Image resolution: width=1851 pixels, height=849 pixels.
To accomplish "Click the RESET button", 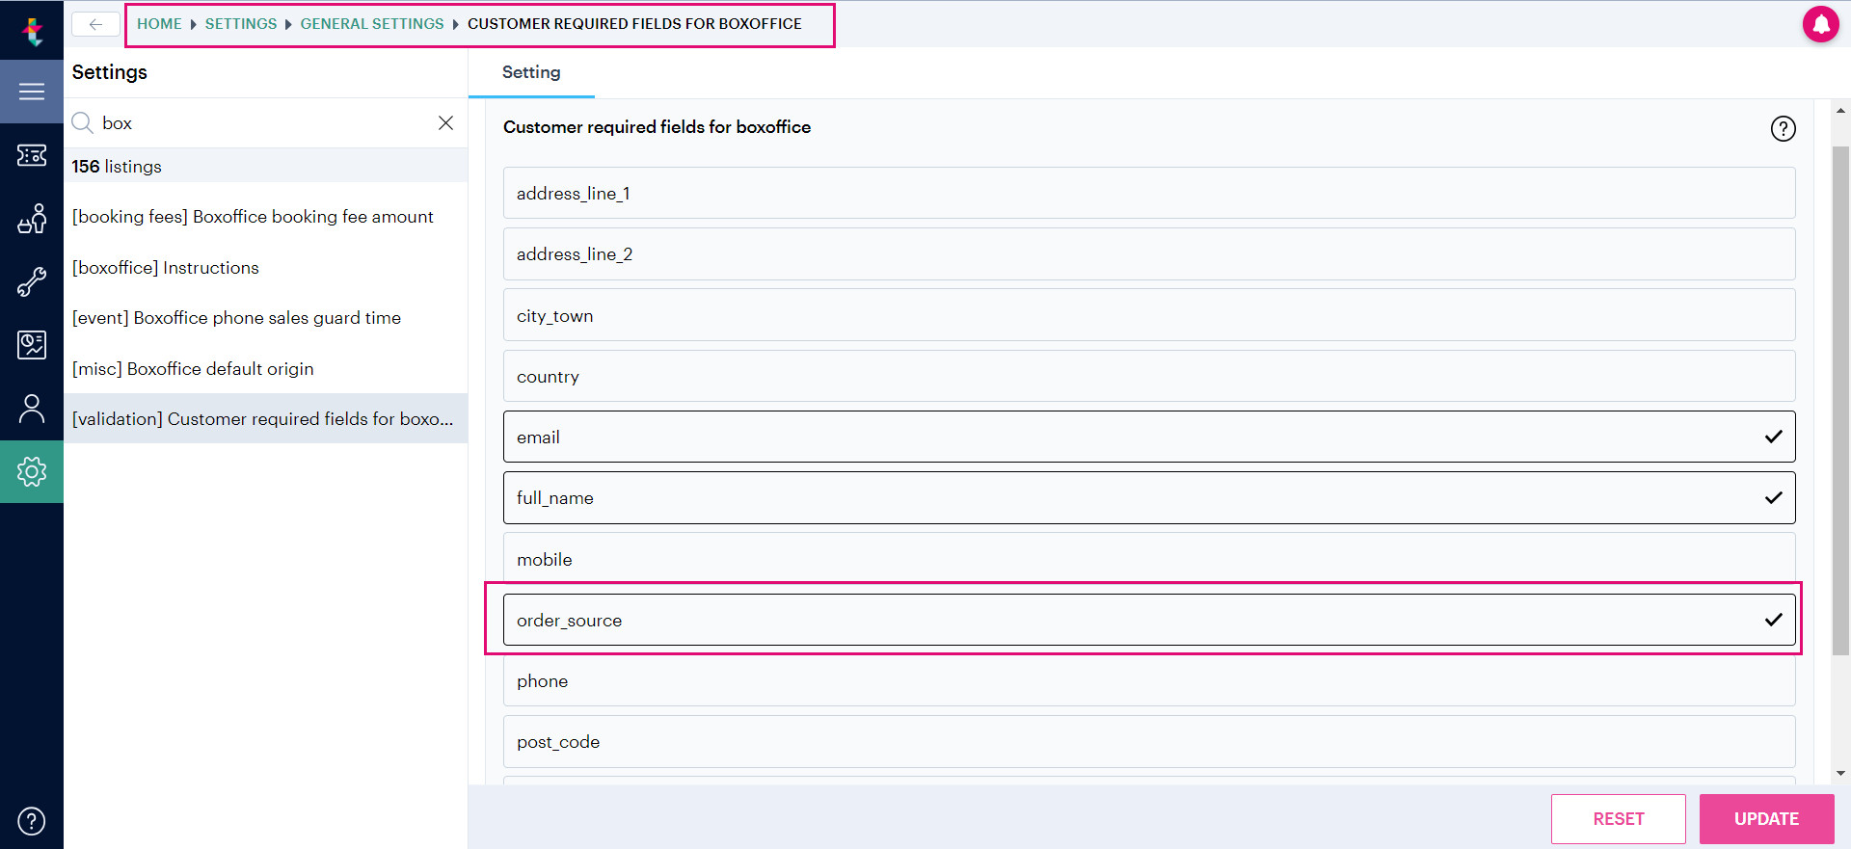I will click(x=1618, y=819).
